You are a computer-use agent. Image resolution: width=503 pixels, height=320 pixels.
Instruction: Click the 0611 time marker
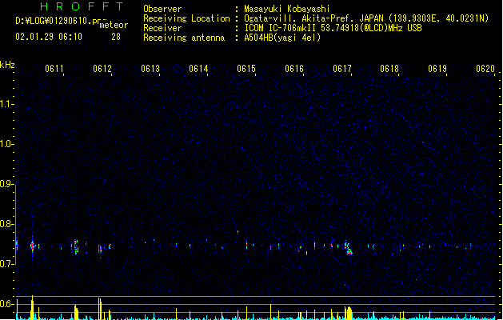tap(54, 69)
